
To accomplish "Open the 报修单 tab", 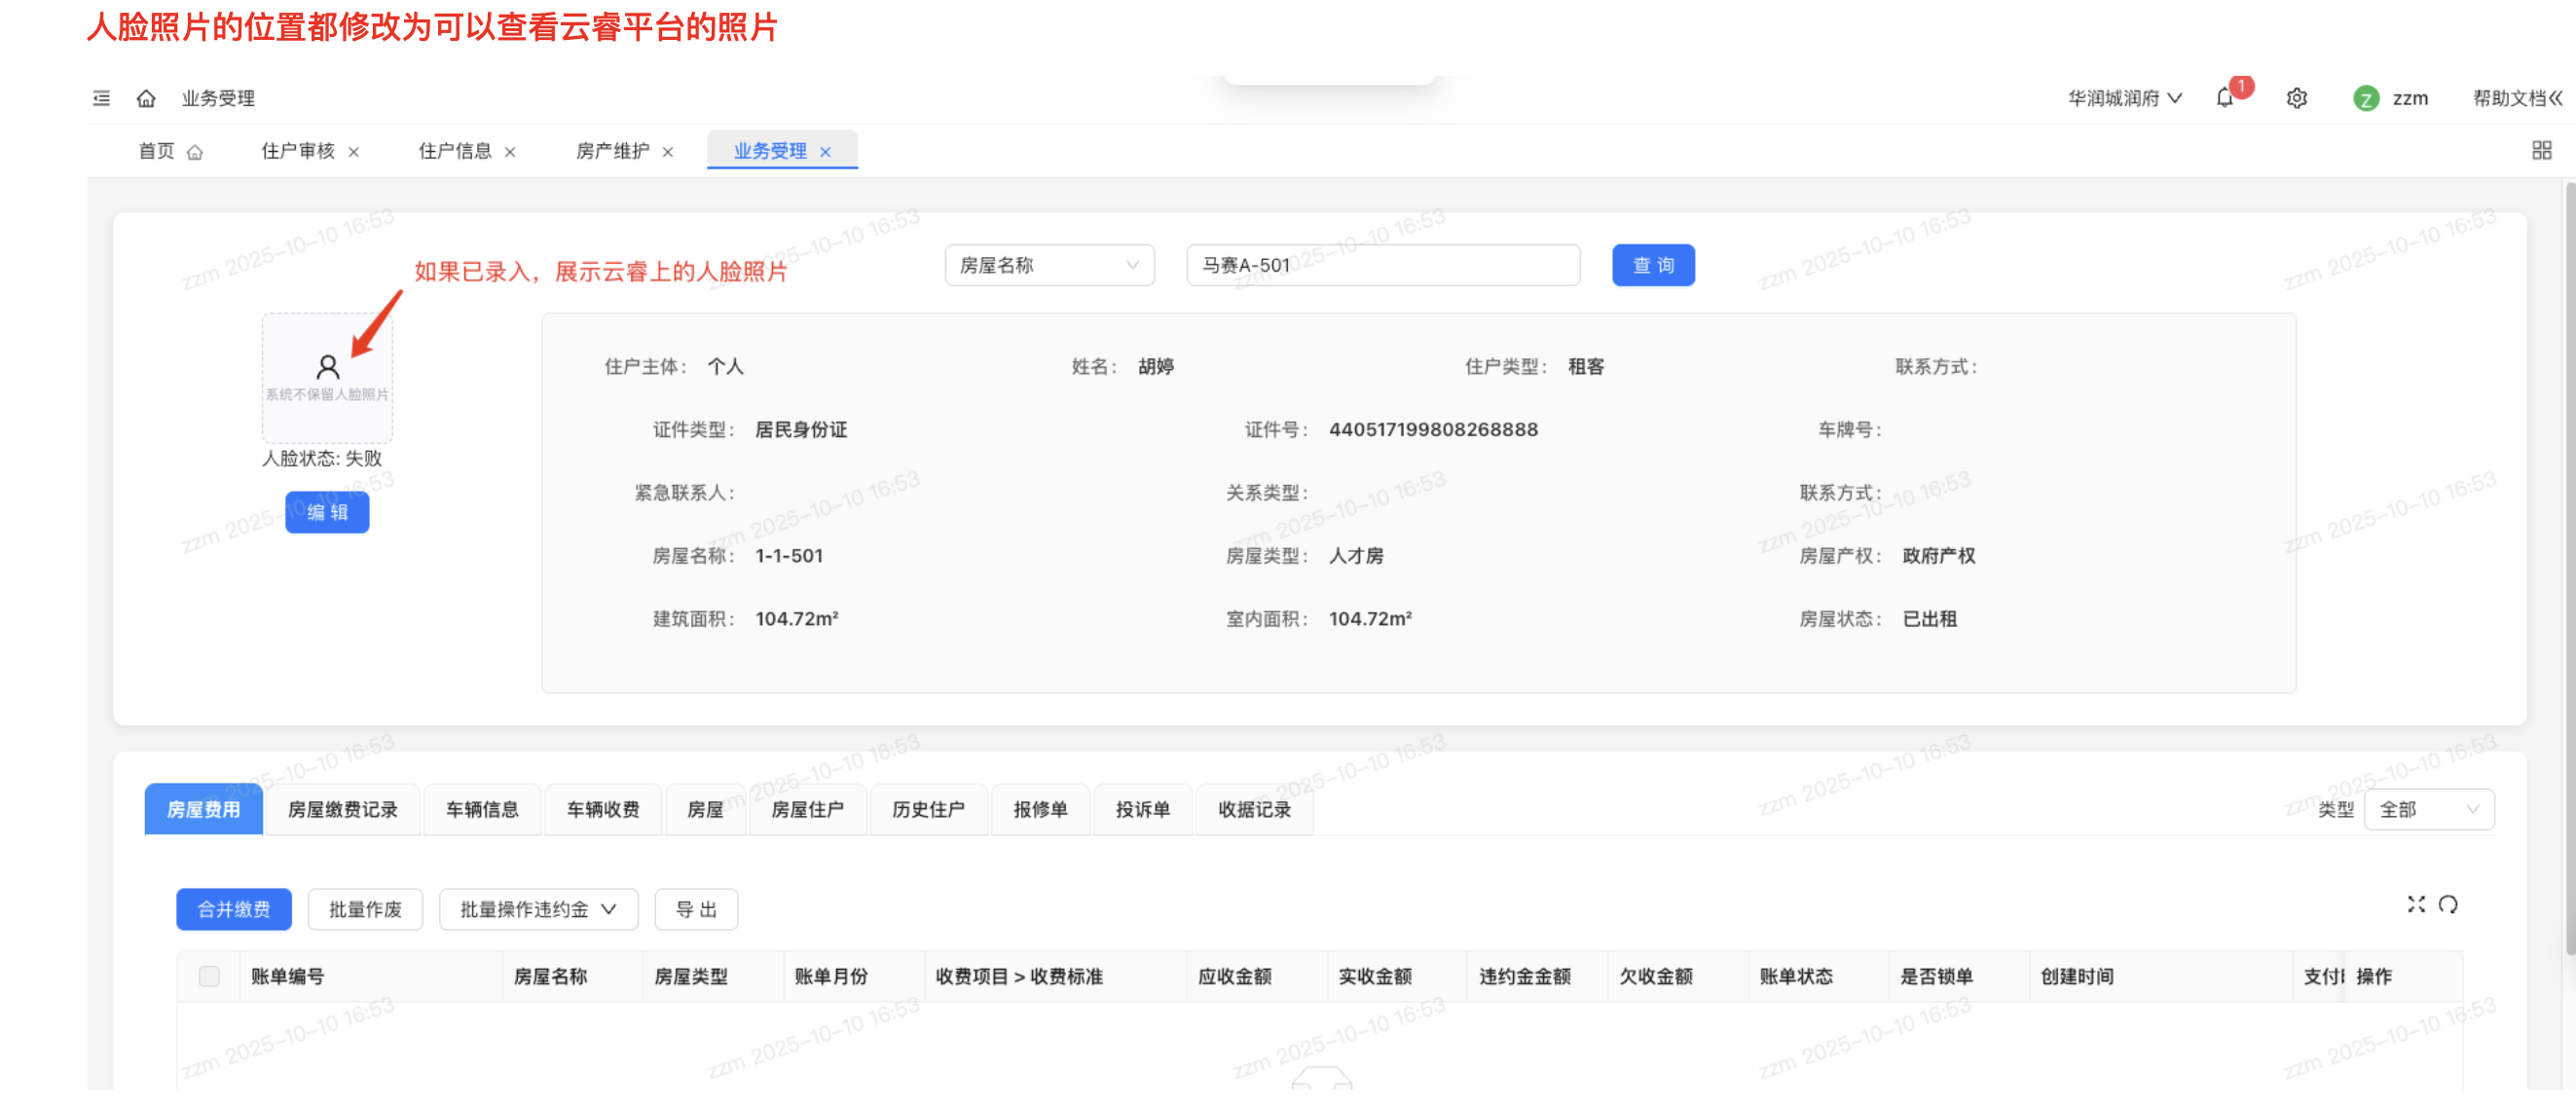I will tap(1040, 809).
